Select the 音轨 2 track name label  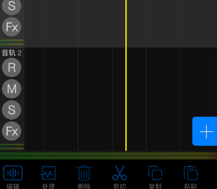12,53
